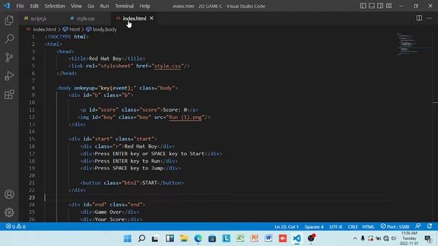
Task: Open Microsoft Store on taskbar
Action: [x=212, y=238]
